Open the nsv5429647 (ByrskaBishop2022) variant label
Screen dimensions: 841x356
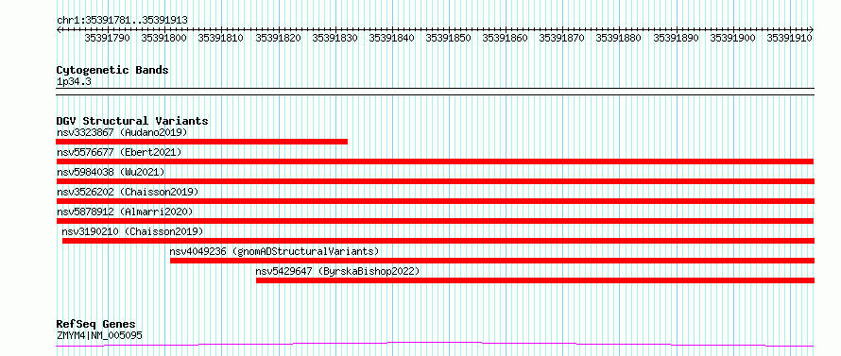337,271
